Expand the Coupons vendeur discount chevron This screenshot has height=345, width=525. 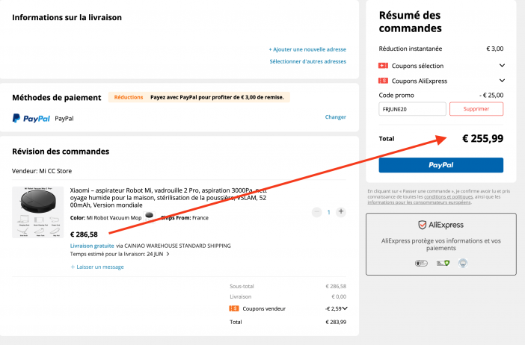(345, 308)
